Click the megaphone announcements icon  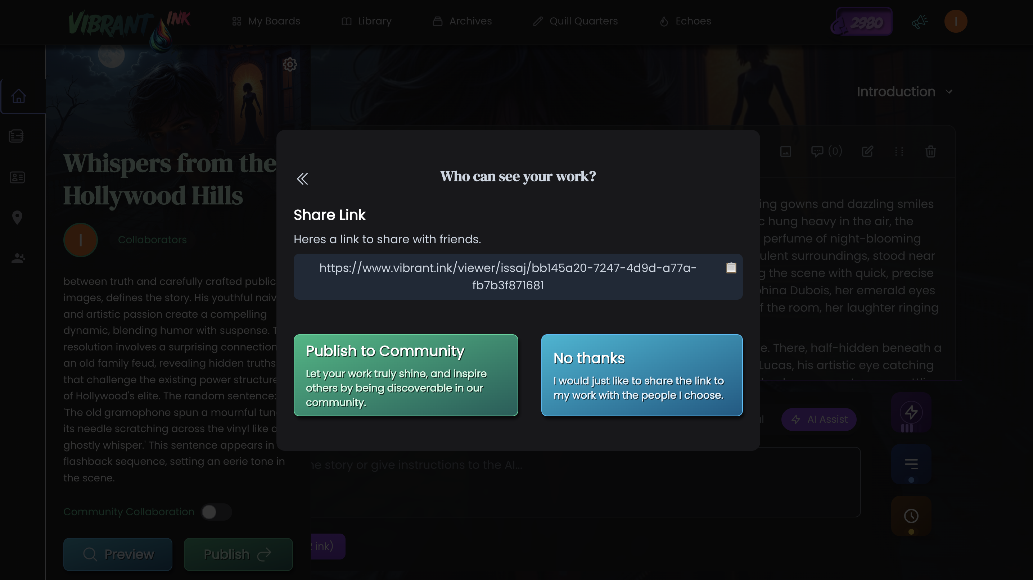coord(919,21)
